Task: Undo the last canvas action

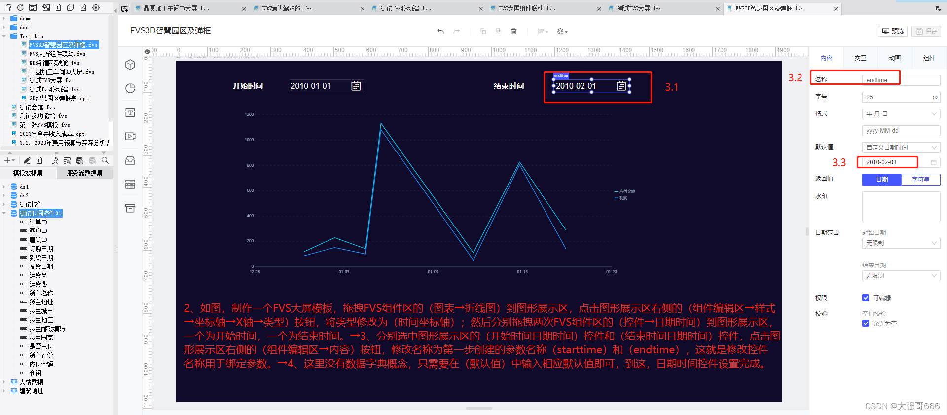Action: 440,31
